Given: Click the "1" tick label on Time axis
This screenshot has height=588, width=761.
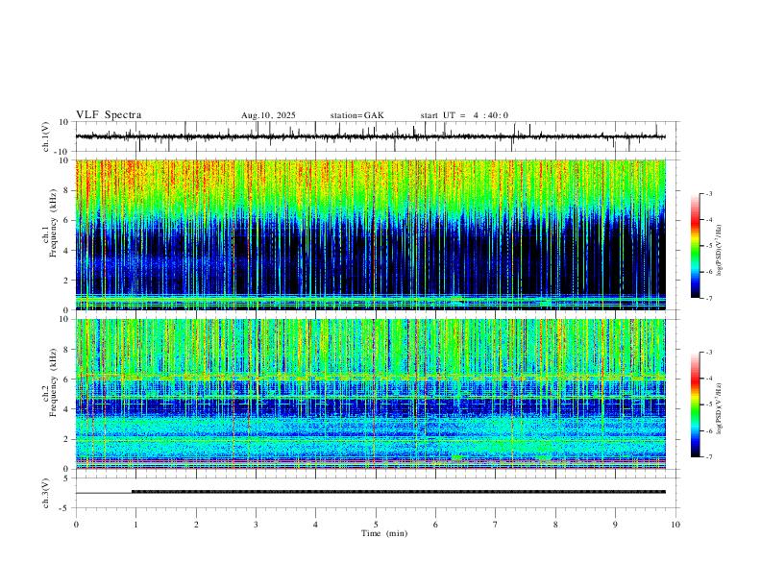Looking at the screenshot, I should point(135,525).
